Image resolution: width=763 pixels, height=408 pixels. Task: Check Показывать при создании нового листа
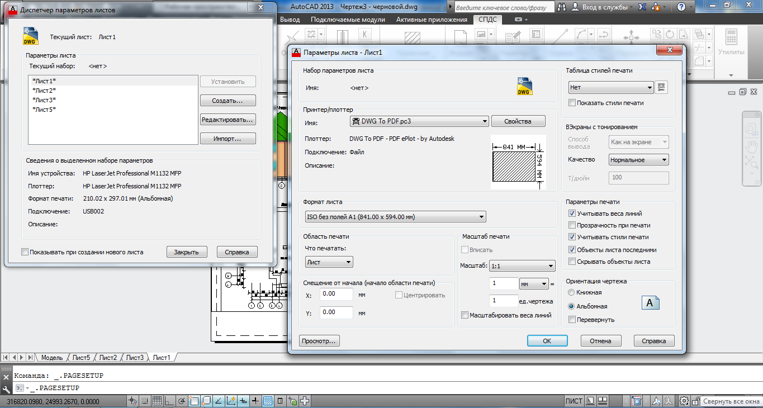click(x=25, y=252)
